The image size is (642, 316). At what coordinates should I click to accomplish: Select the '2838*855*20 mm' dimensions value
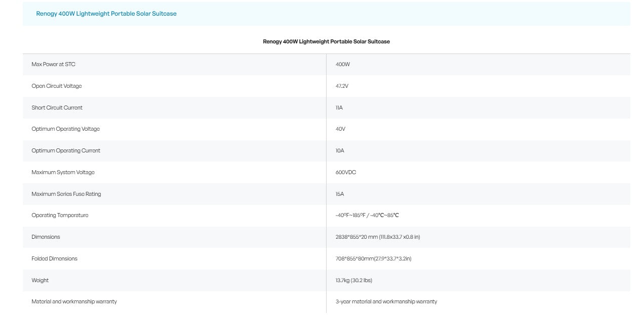(x=378, y=237)
